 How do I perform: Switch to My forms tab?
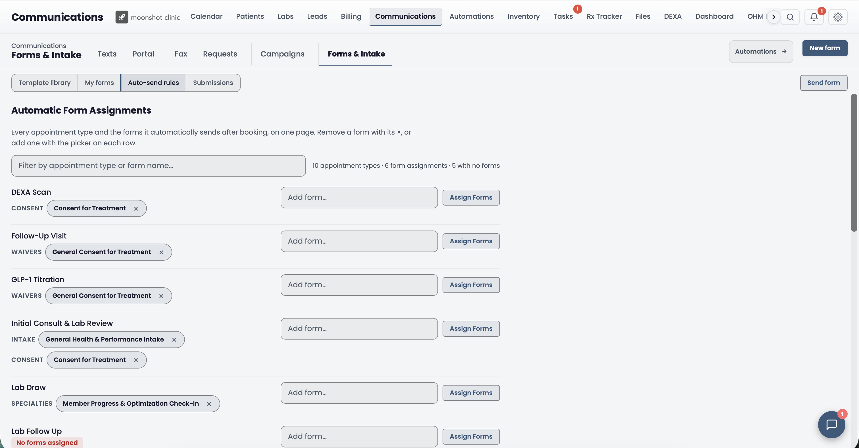[x=99, y=83]
